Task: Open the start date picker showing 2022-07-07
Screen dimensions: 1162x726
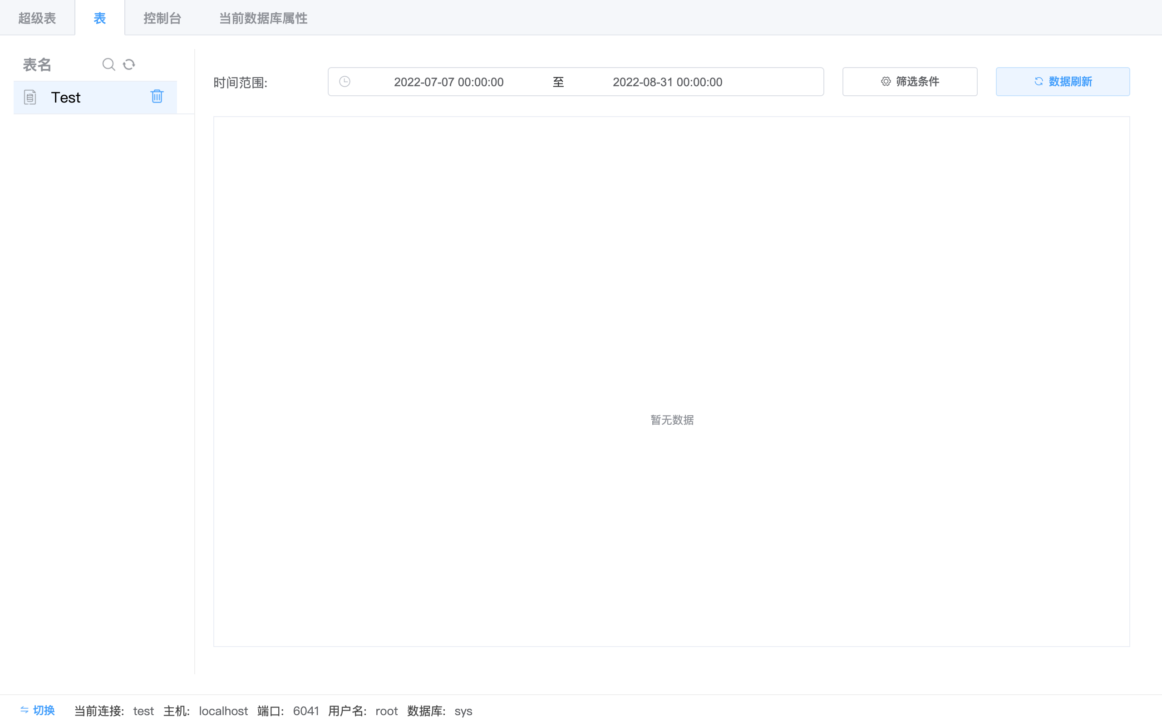Action: (x=448, y=82)
